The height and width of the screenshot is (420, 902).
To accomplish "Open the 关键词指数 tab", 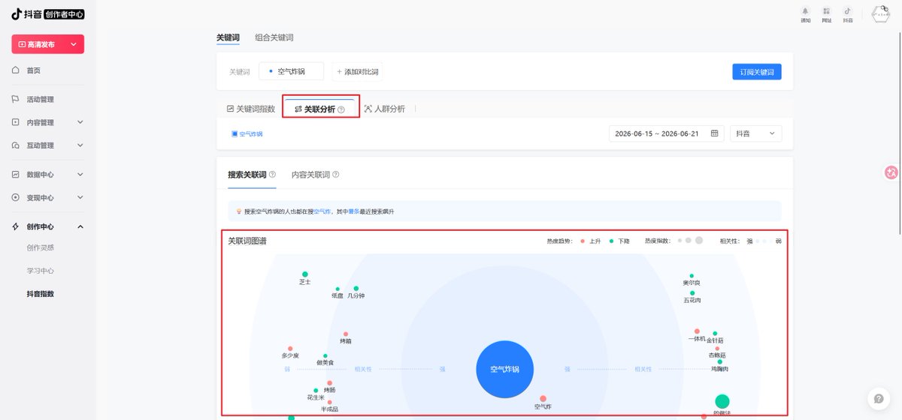I will [251, 109].
